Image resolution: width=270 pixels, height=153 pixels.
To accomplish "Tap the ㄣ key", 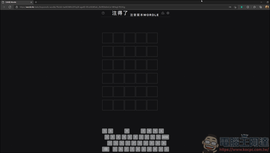I will [x=158, y=137].
